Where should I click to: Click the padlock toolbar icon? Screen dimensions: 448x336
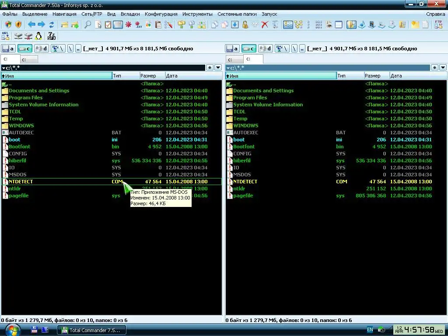[x=245, y=24]
